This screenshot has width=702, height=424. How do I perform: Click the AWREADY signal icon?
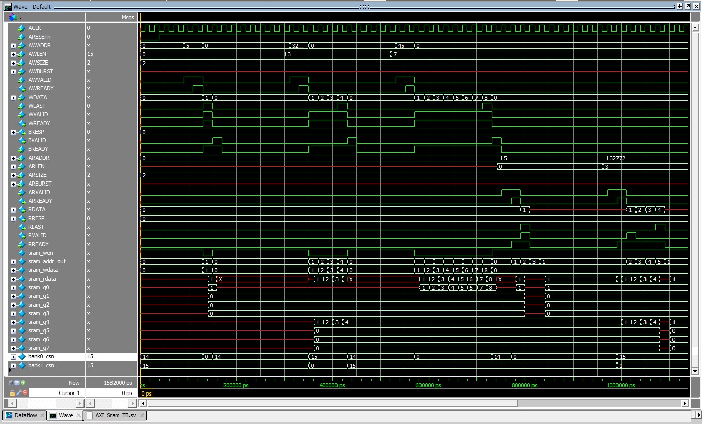(x=21, y=88)
